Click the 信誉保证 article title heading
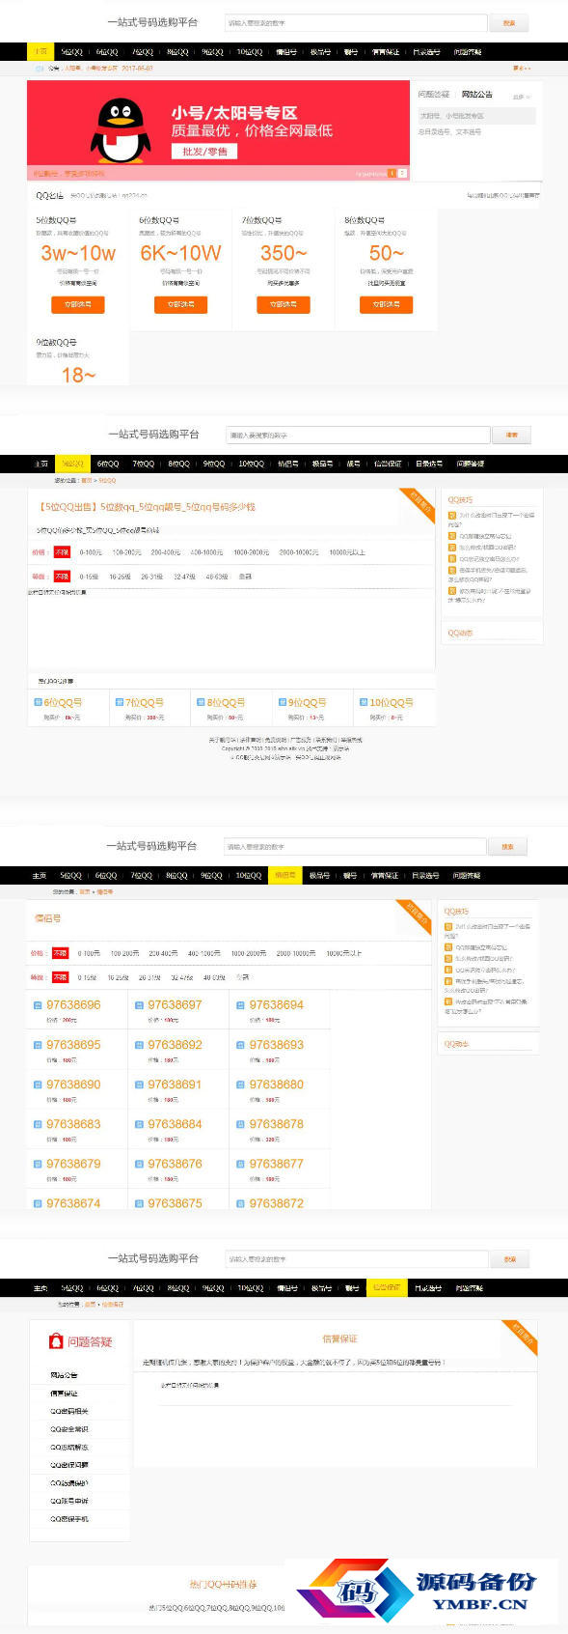568x1634 pixels. (339, 1338)
